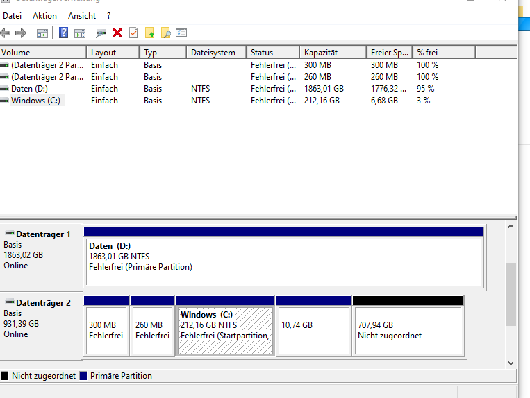This screenshot has width=530, height=398.
Task: Sort by the Dateisystem column header
Action: point(217,53)
